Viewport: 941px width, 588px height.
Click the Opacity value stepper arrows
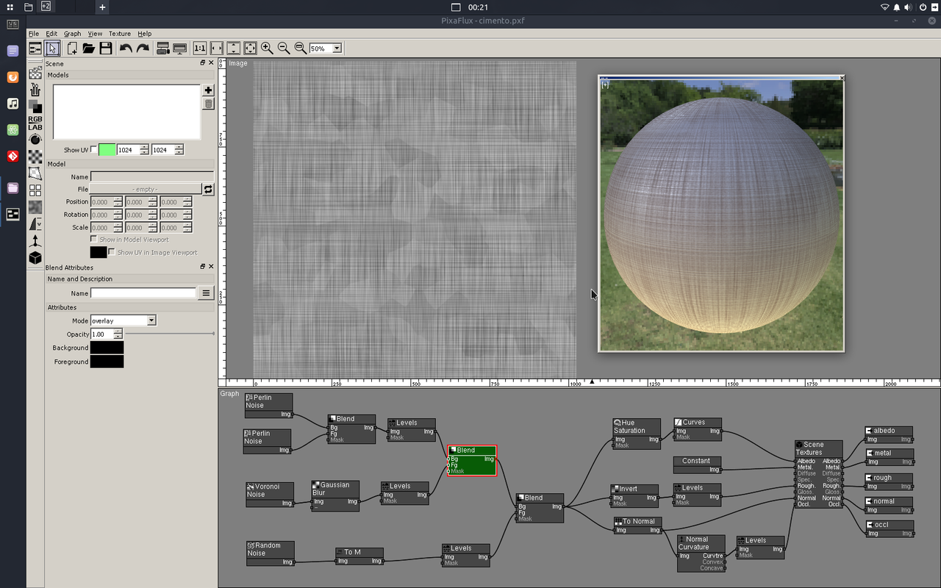pos(118,334)
